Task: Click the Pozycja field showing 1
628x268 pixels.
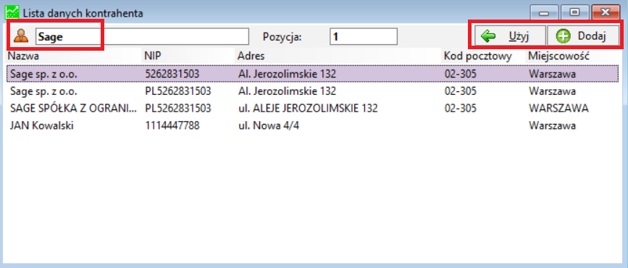Action: coord(364,36)
